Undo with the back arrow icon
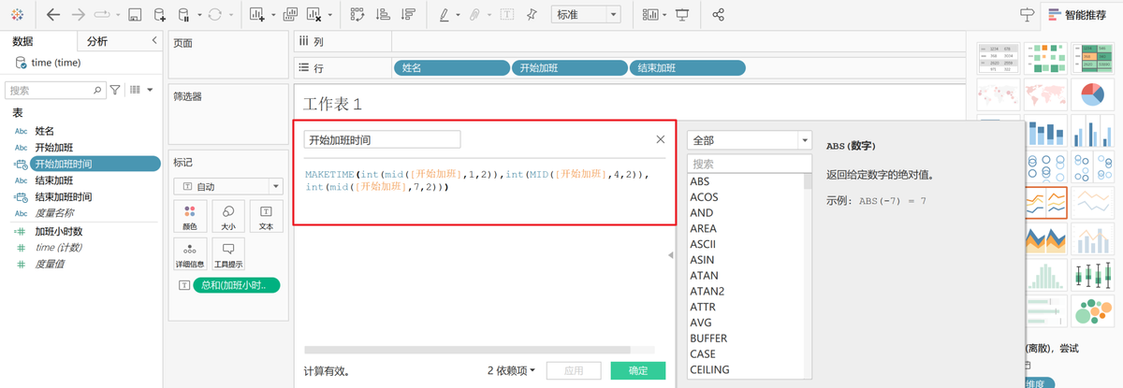Screen dimensions: 1123x388 click(x=53, y=15)
